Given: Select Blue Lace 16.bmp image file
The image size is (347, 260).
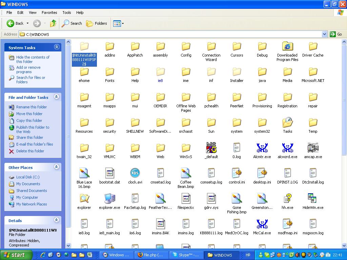Looking at the screenshot, I should coord(84,173).
